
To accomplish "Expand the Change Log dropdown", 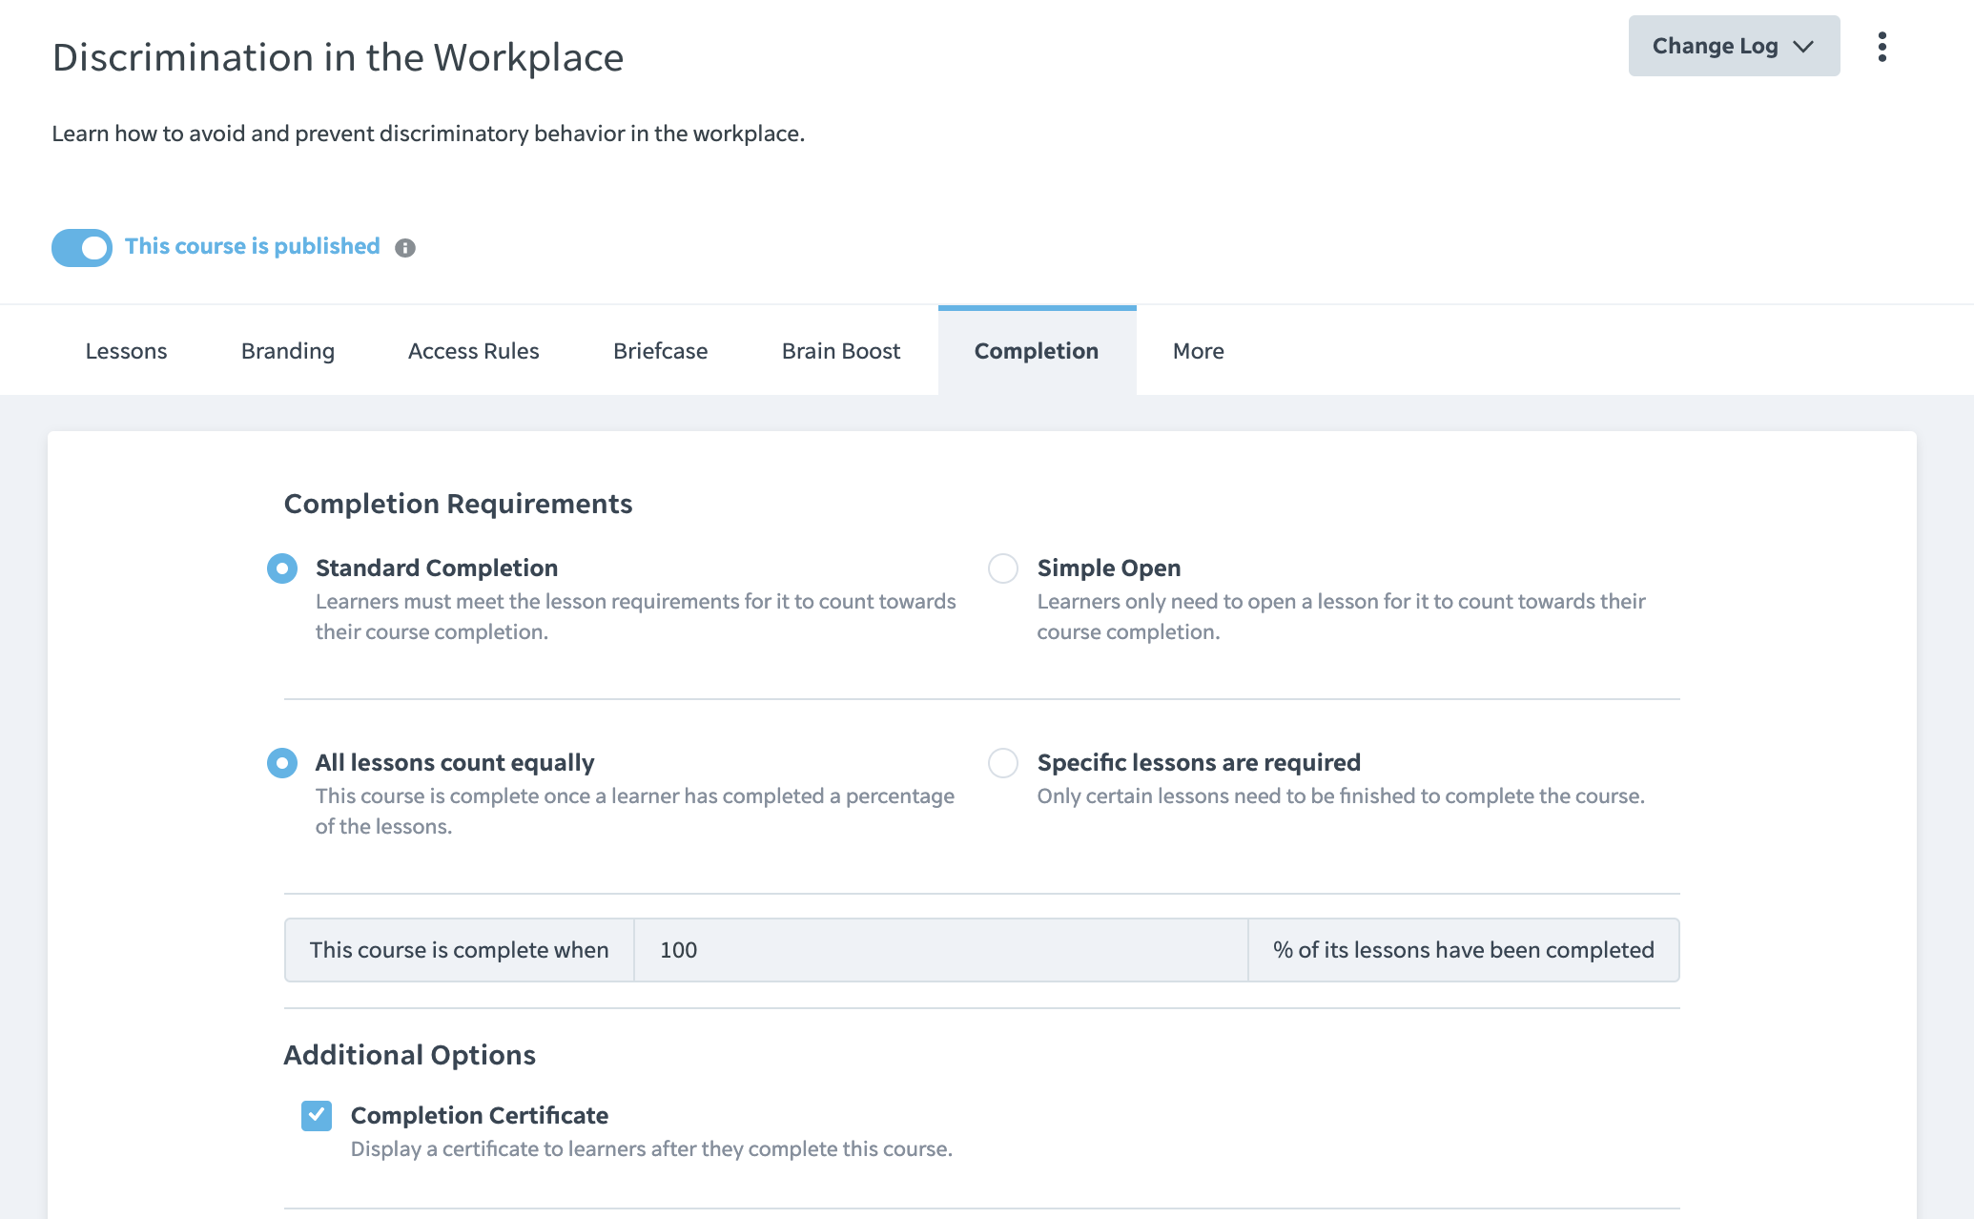I will [x=1734, y=46].
